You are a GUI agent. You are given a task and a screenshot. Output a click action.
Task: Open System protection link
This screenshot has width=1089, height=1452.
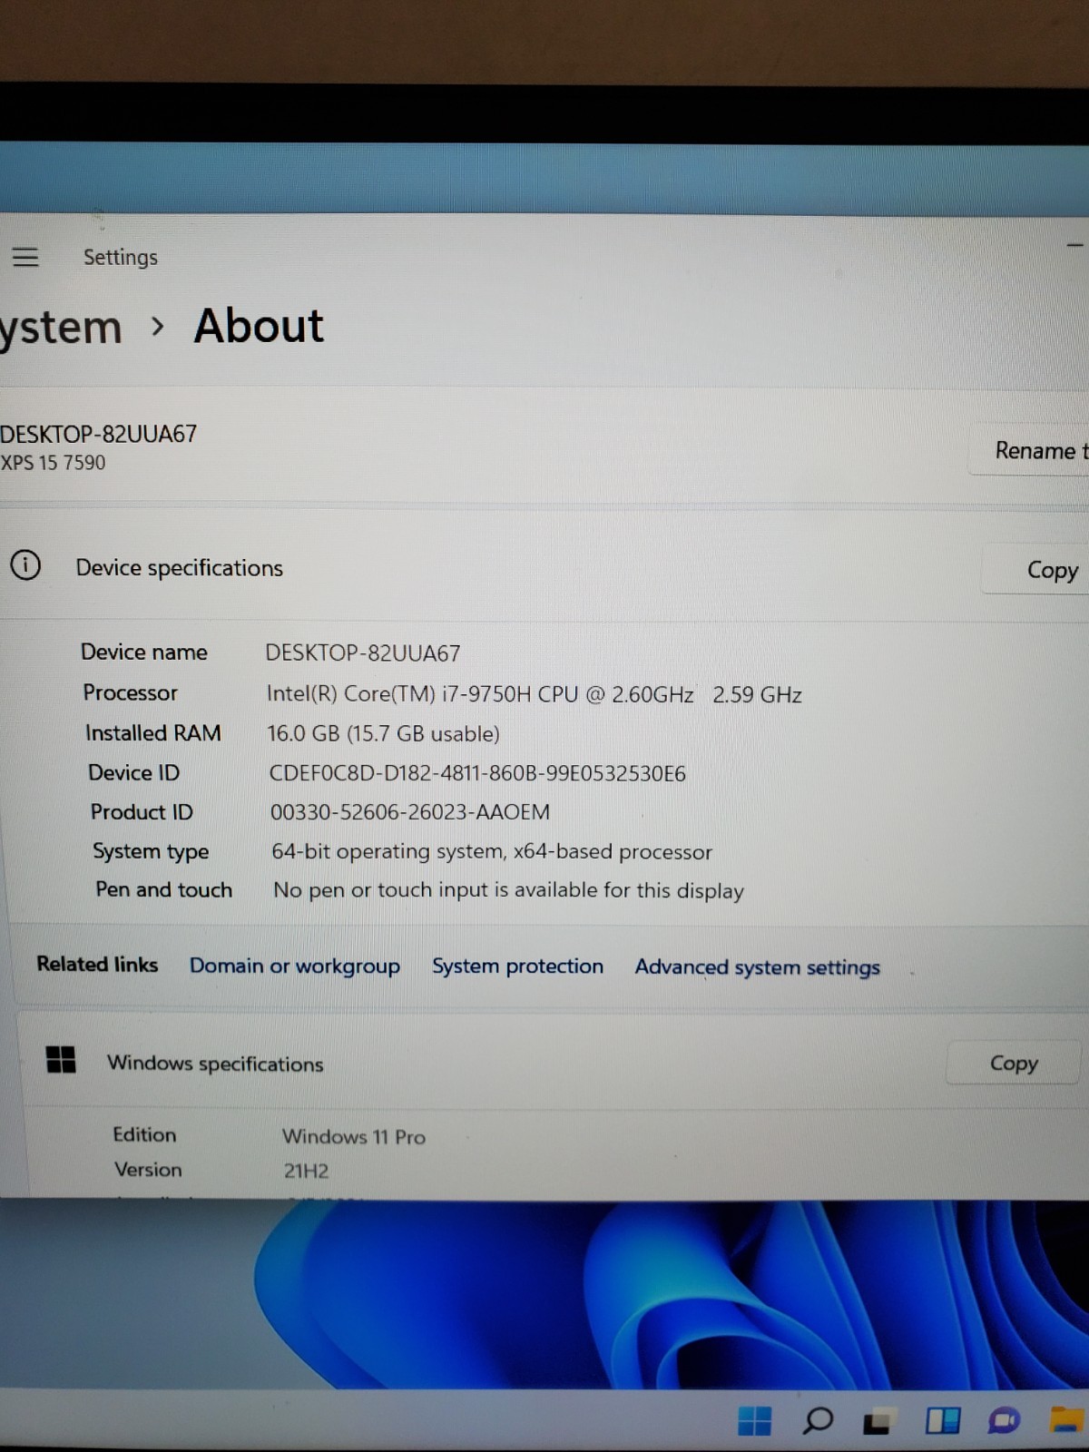pyautogui.click(x=517, y=966)
